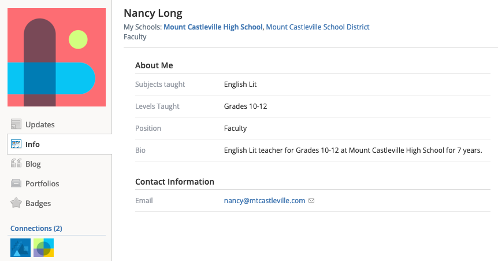Screen dimensions: 498x261
Task: Click the About Me section heading
Action: 154,65
